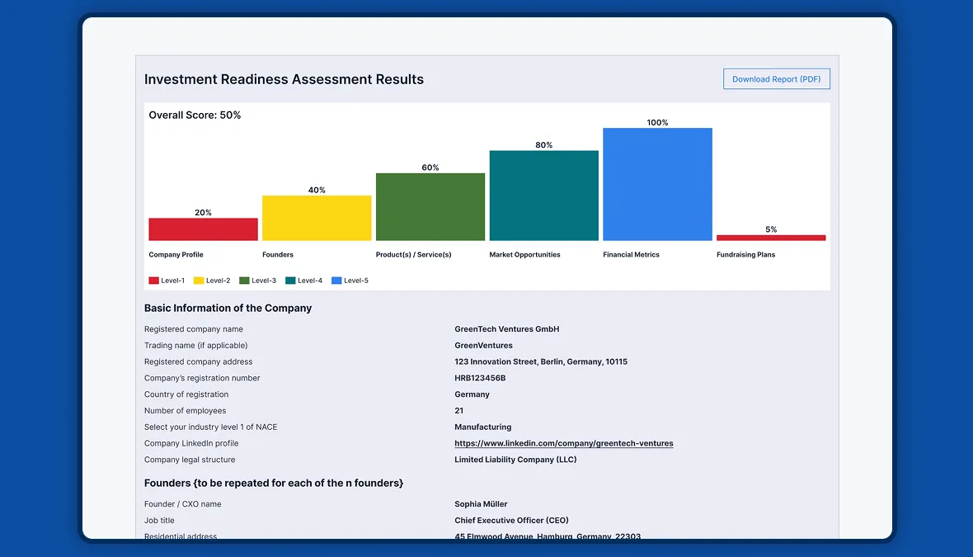This screenshot has width=973, height=557.
Task: Click the 'Product(s) / Service(s)' axis label
Action: point(413,255)
